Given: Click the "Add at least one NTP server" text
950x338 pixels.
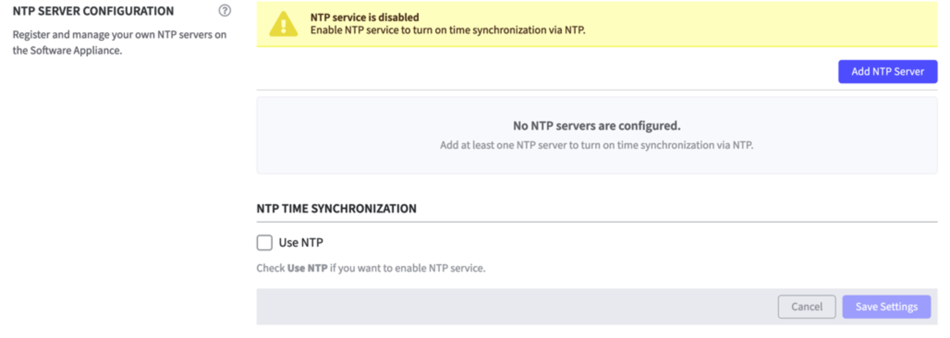Looking at the screenshot, I should click(x=597, y=145).
